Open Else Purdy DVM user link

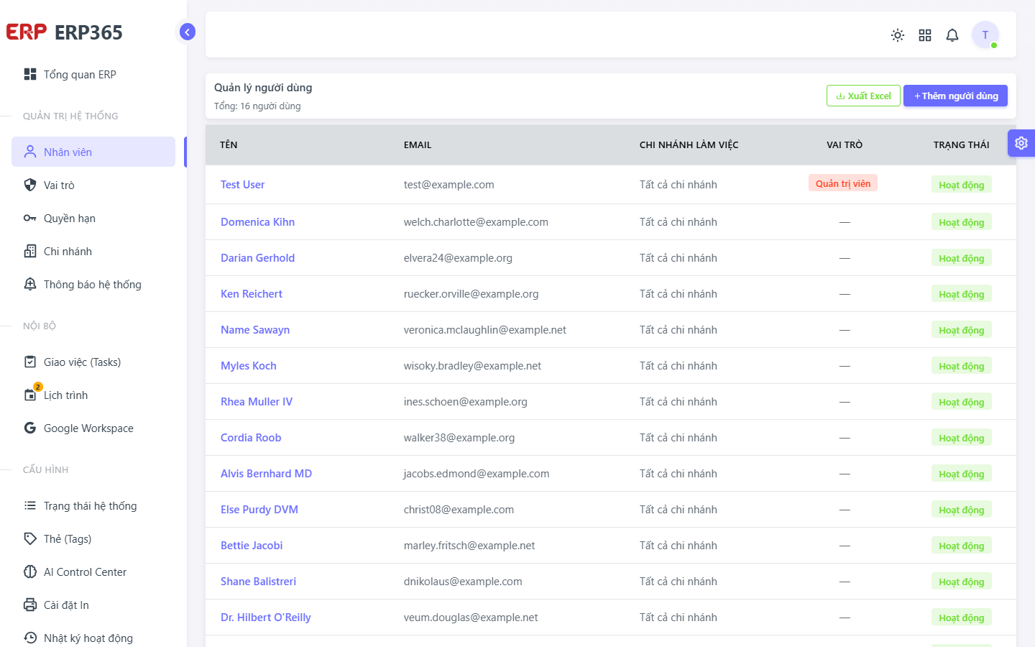[x=259, y=510]
